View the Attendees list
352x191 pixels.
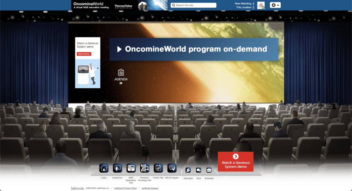(x=188, y=170)
